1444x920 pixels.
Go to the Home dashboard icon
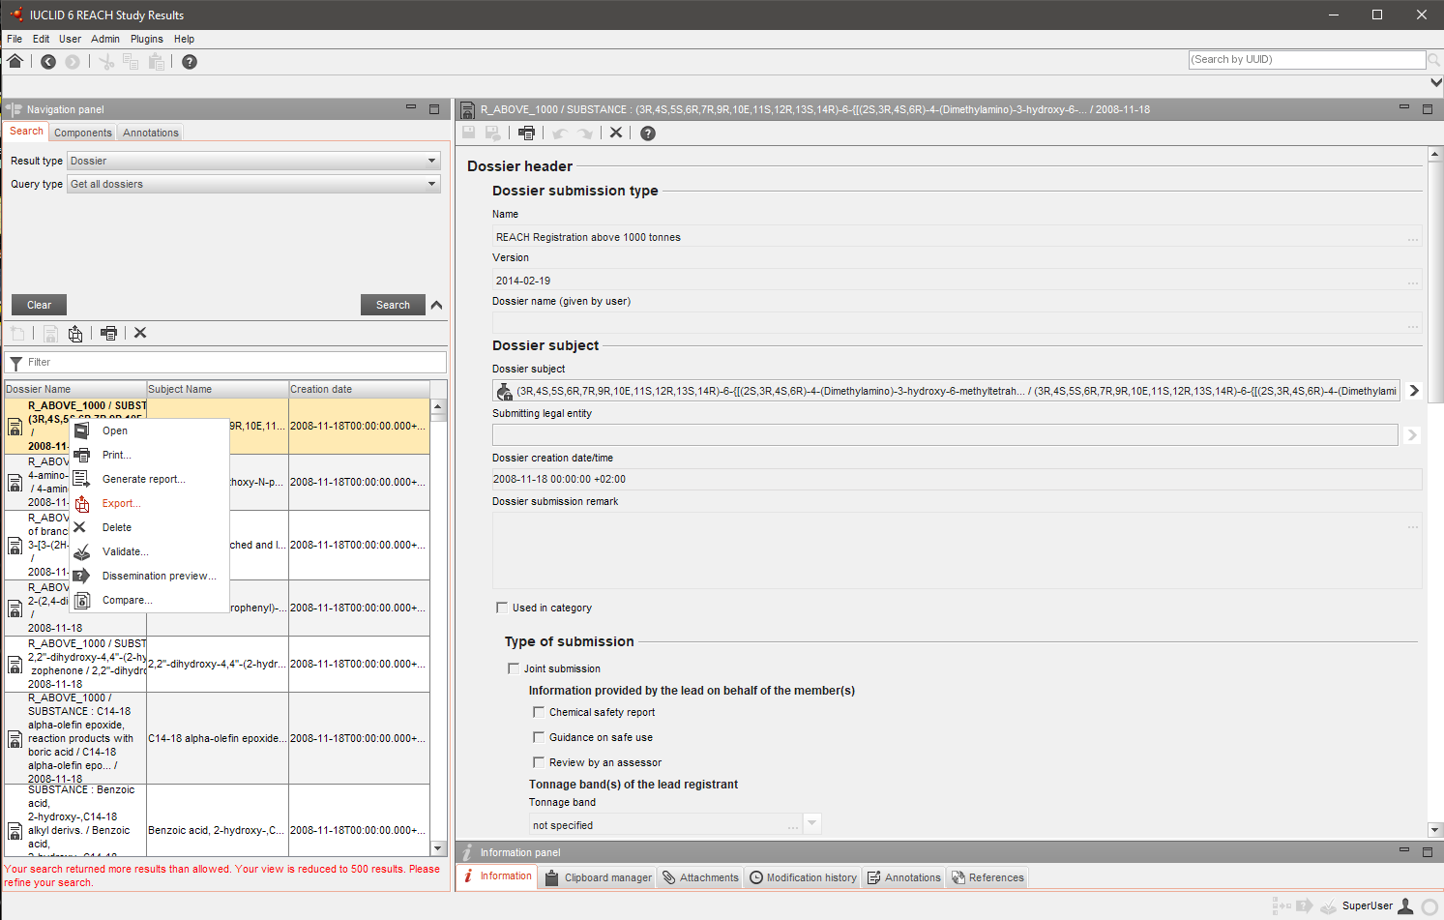[15, 61]
